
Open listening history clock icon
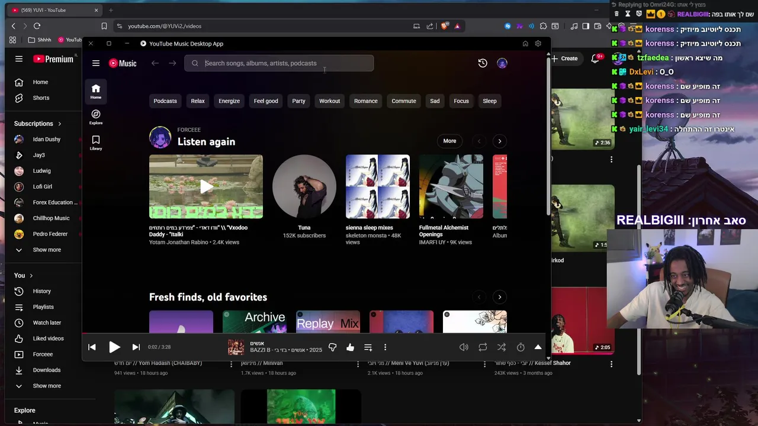[x=483, y=63]
